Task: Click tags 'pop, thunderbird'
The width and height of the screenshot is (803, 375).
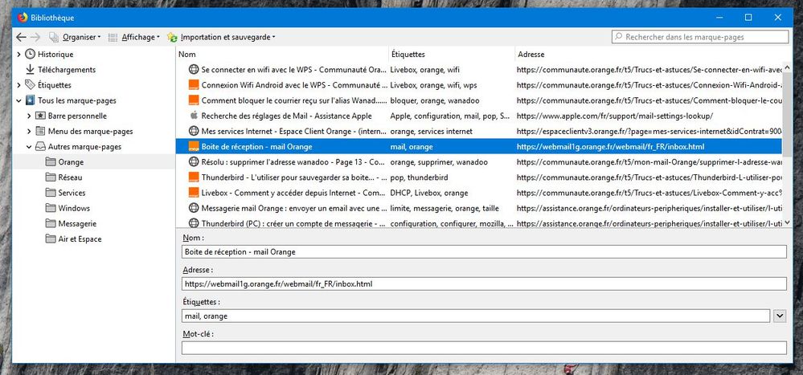Action: pyautogui.click(x=419, y=177)
